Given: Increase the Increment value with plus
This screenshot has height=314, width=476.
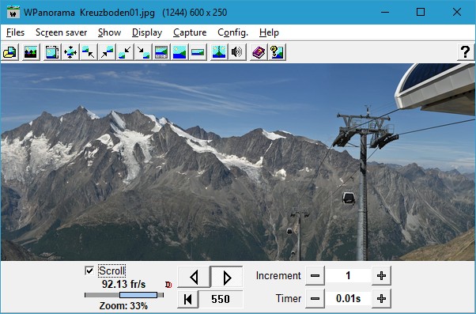Looking at the screenshot, I should click(381, 276).
